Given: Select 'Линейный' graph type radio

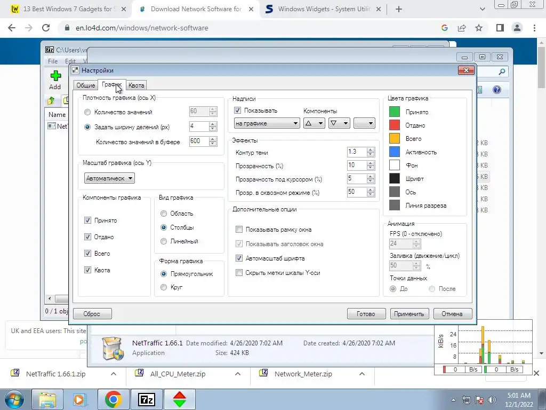Looking at the screenshot, I should 163,241.
